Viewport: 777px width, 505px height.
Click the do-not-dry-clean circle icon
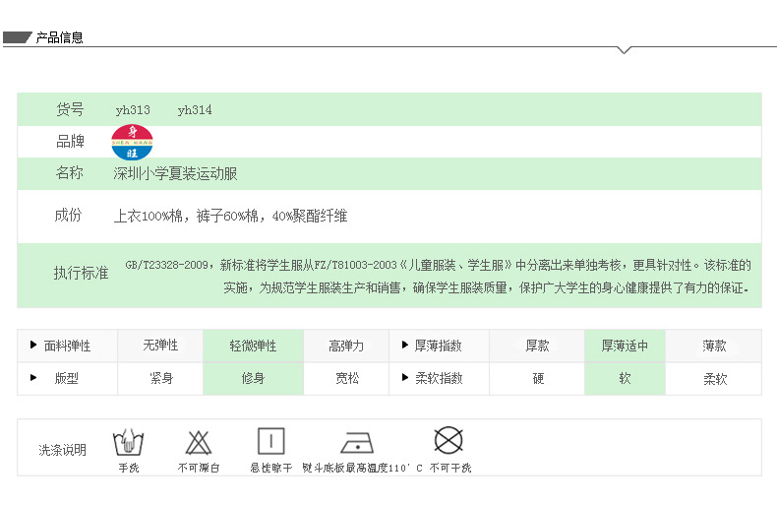(448, 440)
